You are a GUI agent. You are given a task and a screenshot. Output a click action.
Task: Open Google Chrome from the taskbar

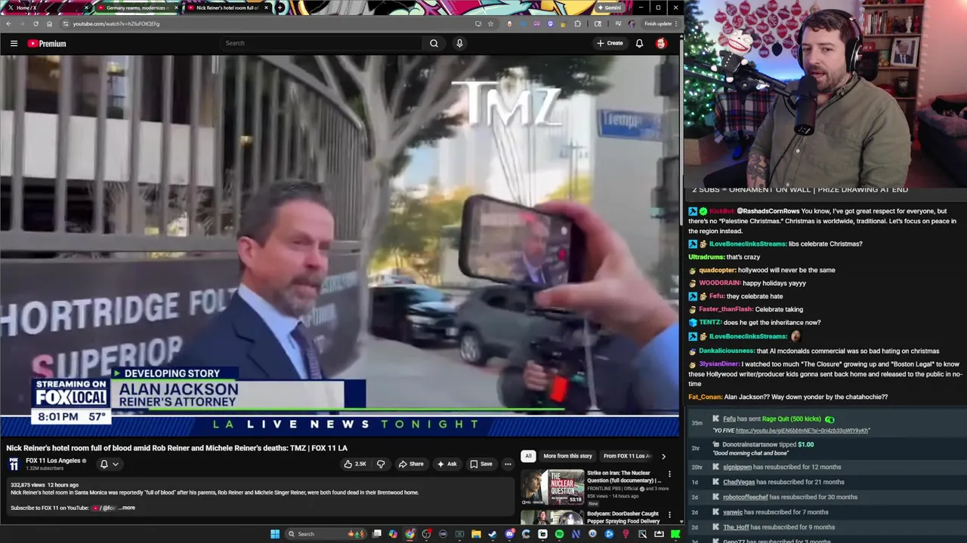click(409, 534)
